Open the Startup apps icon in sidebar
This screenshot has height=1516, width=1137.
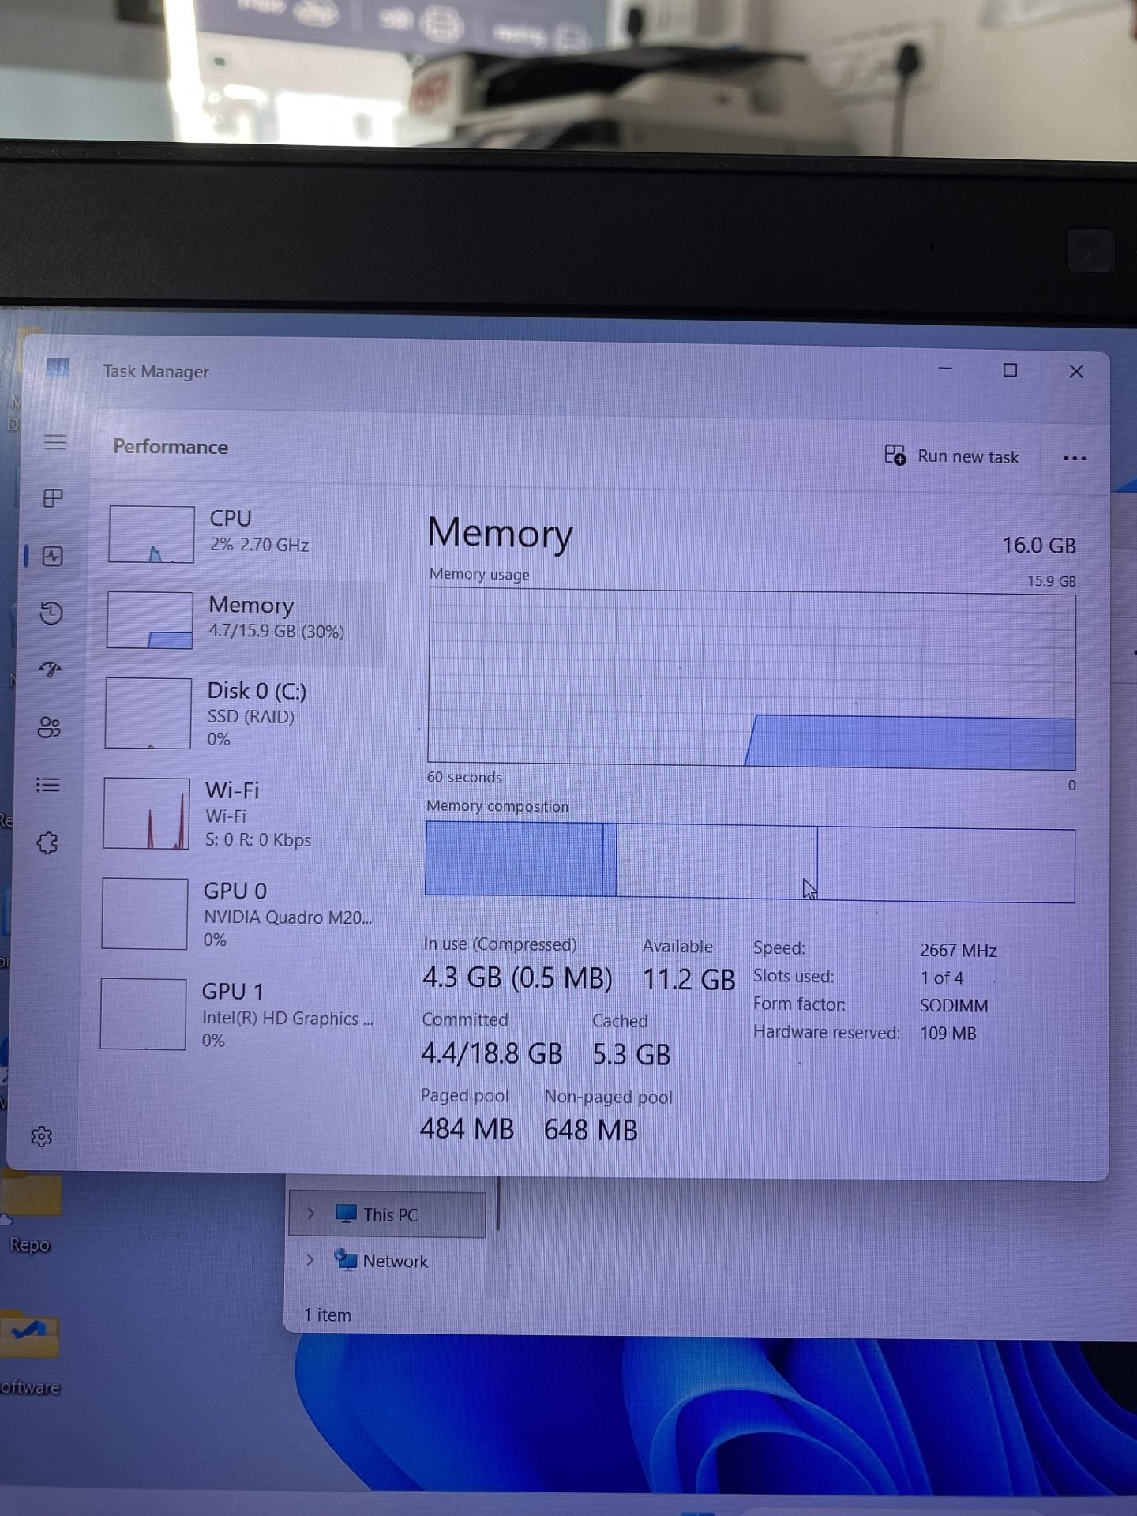50,670
